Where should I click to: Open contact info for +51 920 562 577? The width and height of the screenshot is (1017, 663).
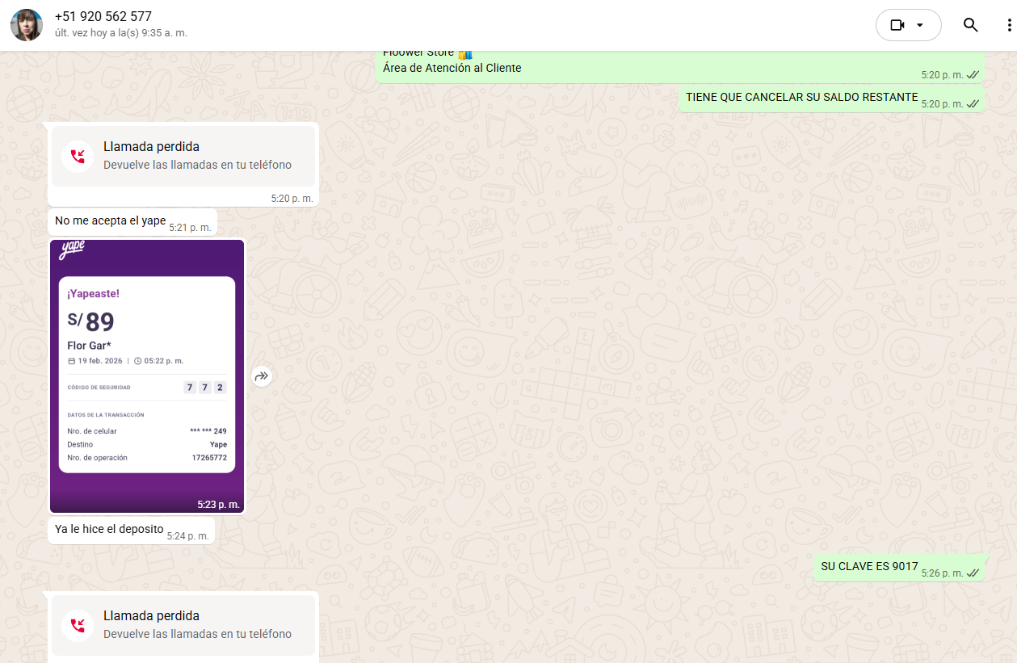(x=103, y=17)
